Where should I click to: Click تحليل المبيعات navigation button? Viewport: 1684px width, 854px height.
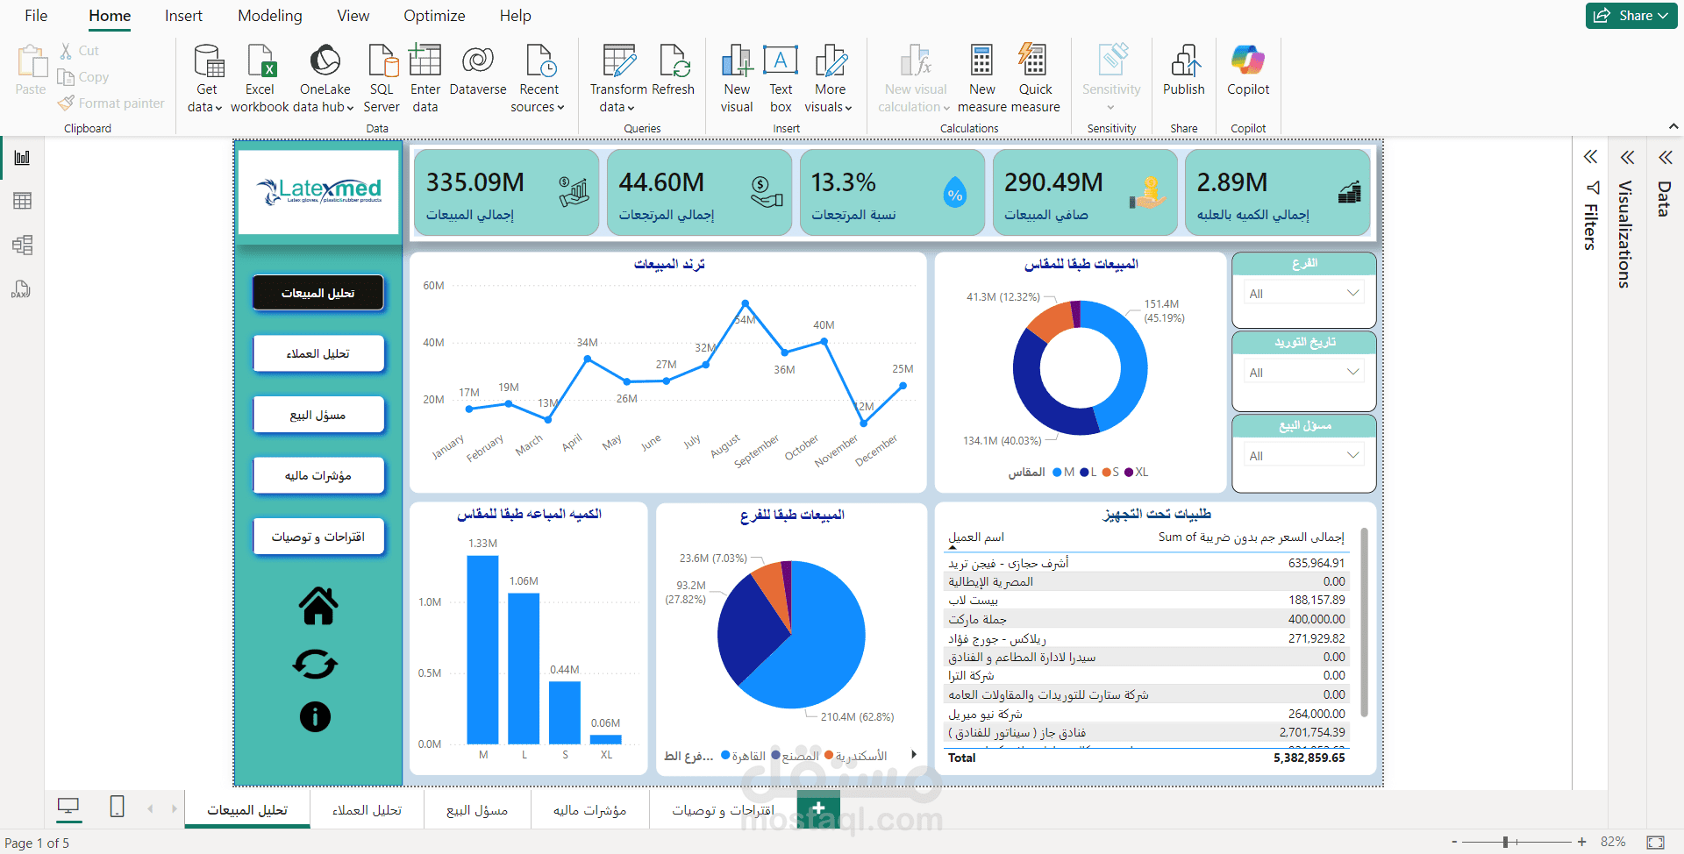(x=318, y=293)
